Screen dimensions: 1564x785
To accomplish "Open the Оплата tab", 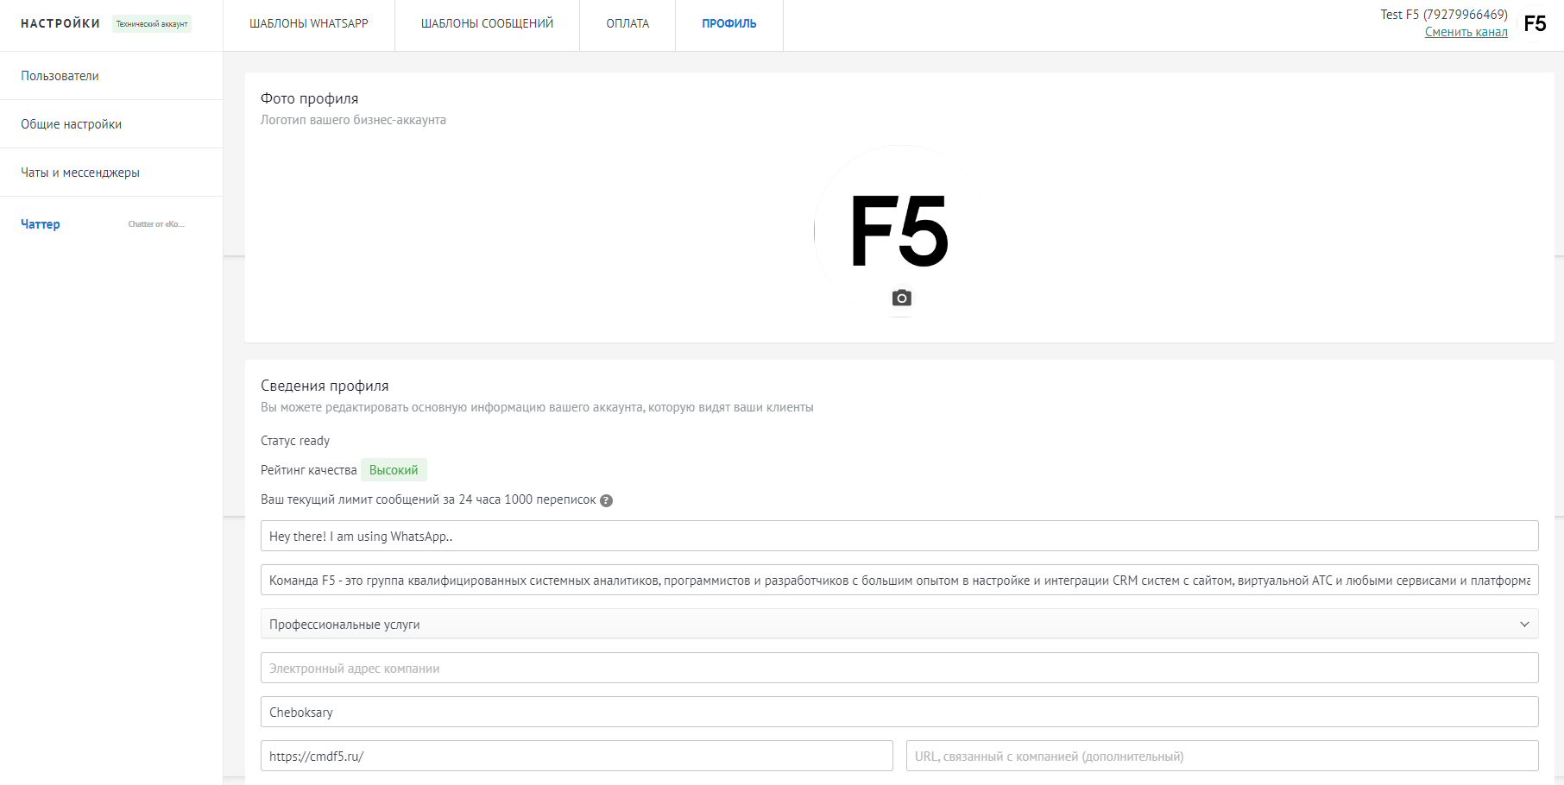I will click(627, 24).
